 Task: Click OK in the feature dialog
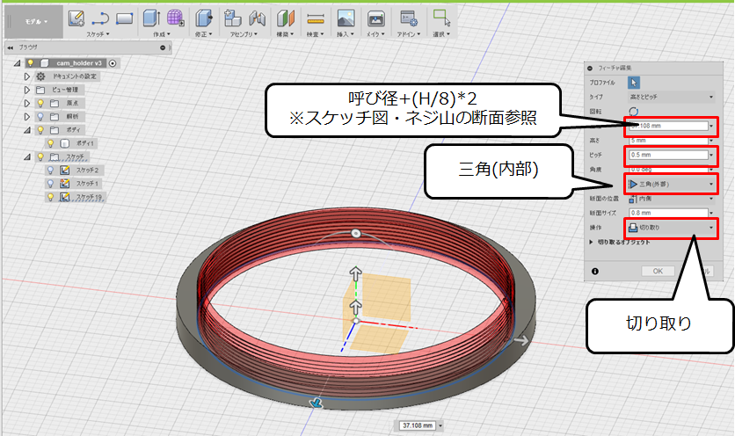tap(658, 271)
